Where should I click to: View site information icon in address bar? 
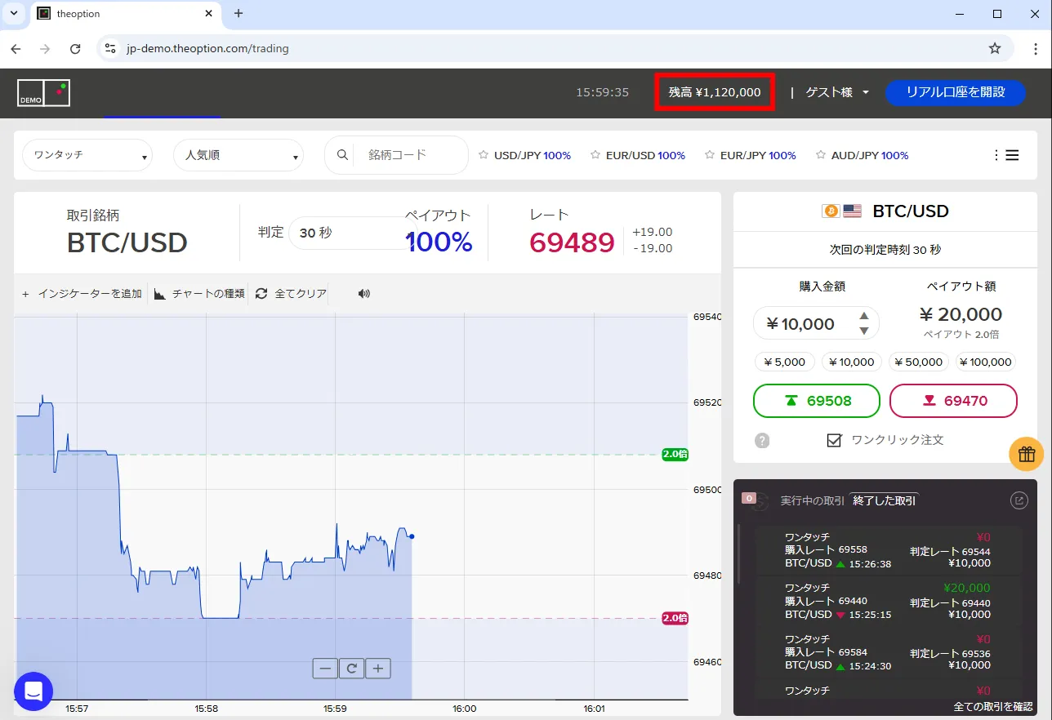click(x=110, y=49)
